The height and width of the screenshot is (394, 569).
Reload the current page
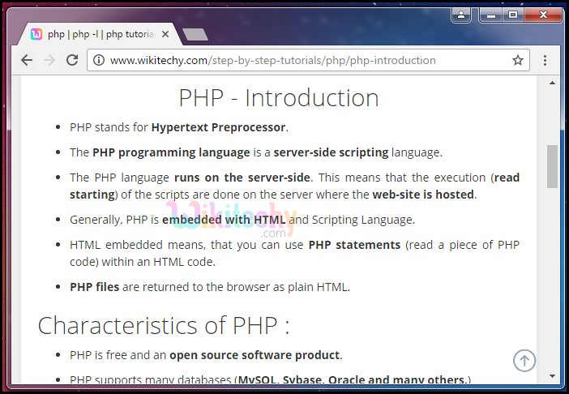(x=72, y=60)
